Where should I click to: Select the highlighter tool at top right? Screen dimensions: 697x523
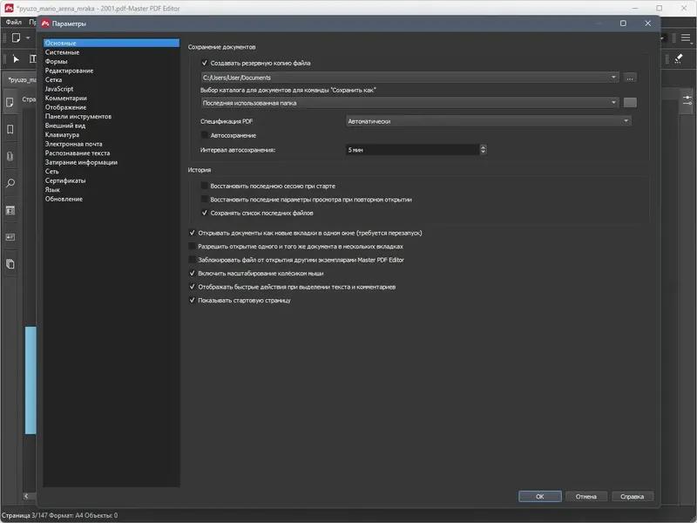tap(679, 58)
